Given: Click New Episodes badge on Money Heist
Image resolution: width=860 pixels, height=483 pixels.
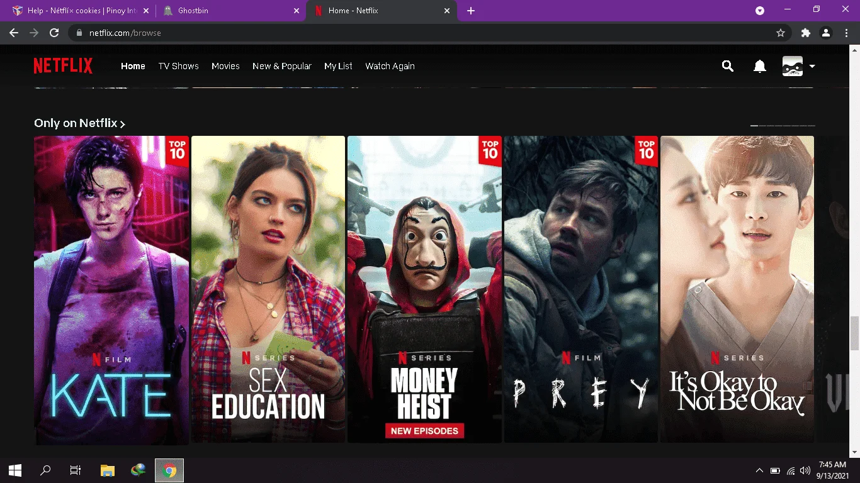Looking at the screenshot, I should coord(424,431).
